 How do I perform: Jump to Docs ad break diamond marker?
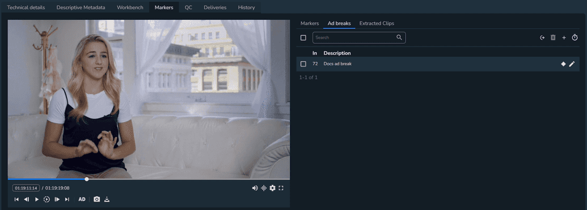tap(563, 64)
